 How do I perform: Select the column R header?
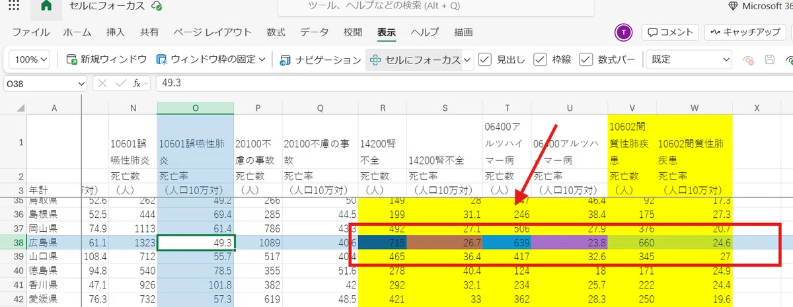[383, 108]
